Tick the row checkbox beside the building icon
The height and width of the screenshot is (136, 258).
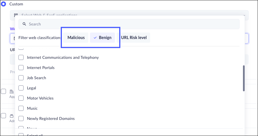3,92
